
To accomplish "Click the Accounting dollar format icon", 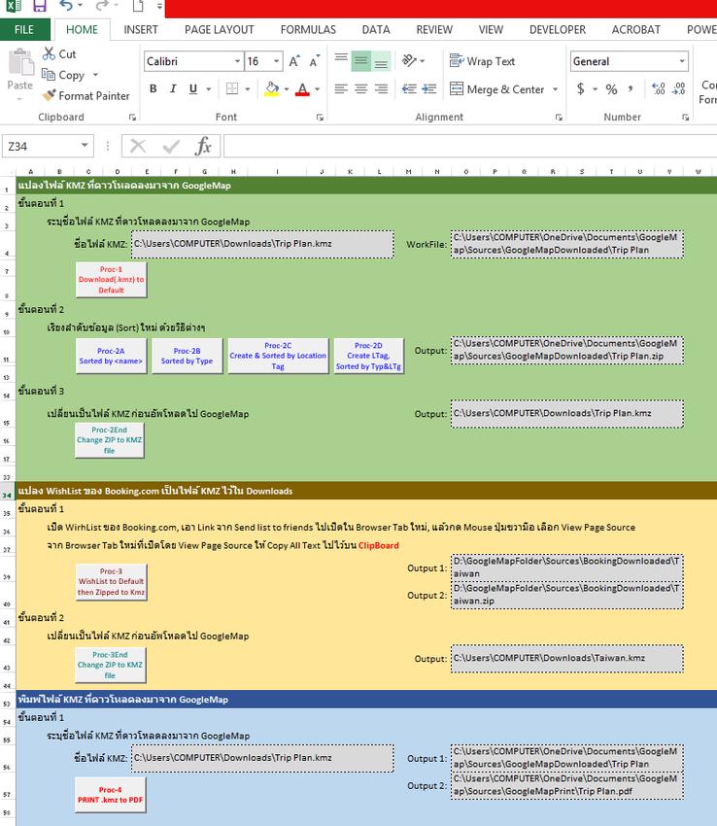I will pos(580,88).
